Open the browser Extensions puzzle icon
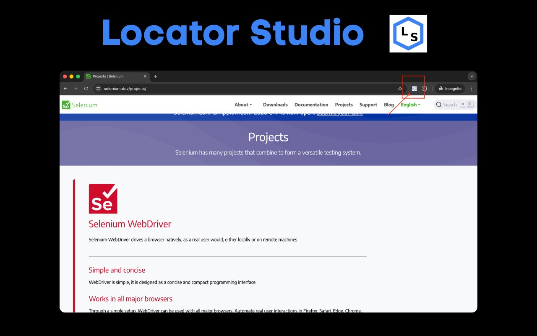This screenshot has width=537, height=336. 425,89
